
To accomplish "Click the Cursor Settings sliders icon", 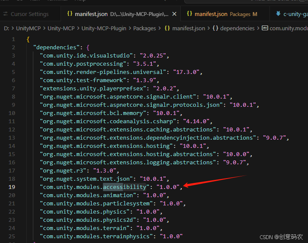I will [x=6, y=14].
